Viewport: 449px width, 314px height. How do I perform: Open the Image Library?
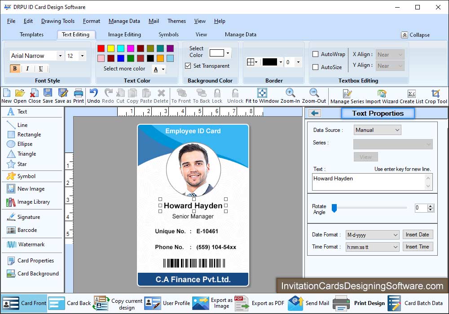point(28,202)
